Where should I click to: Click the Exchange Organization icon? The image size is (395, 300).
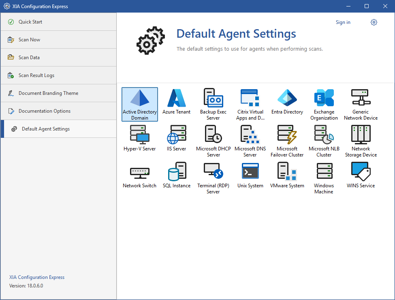tap(324, 104)
